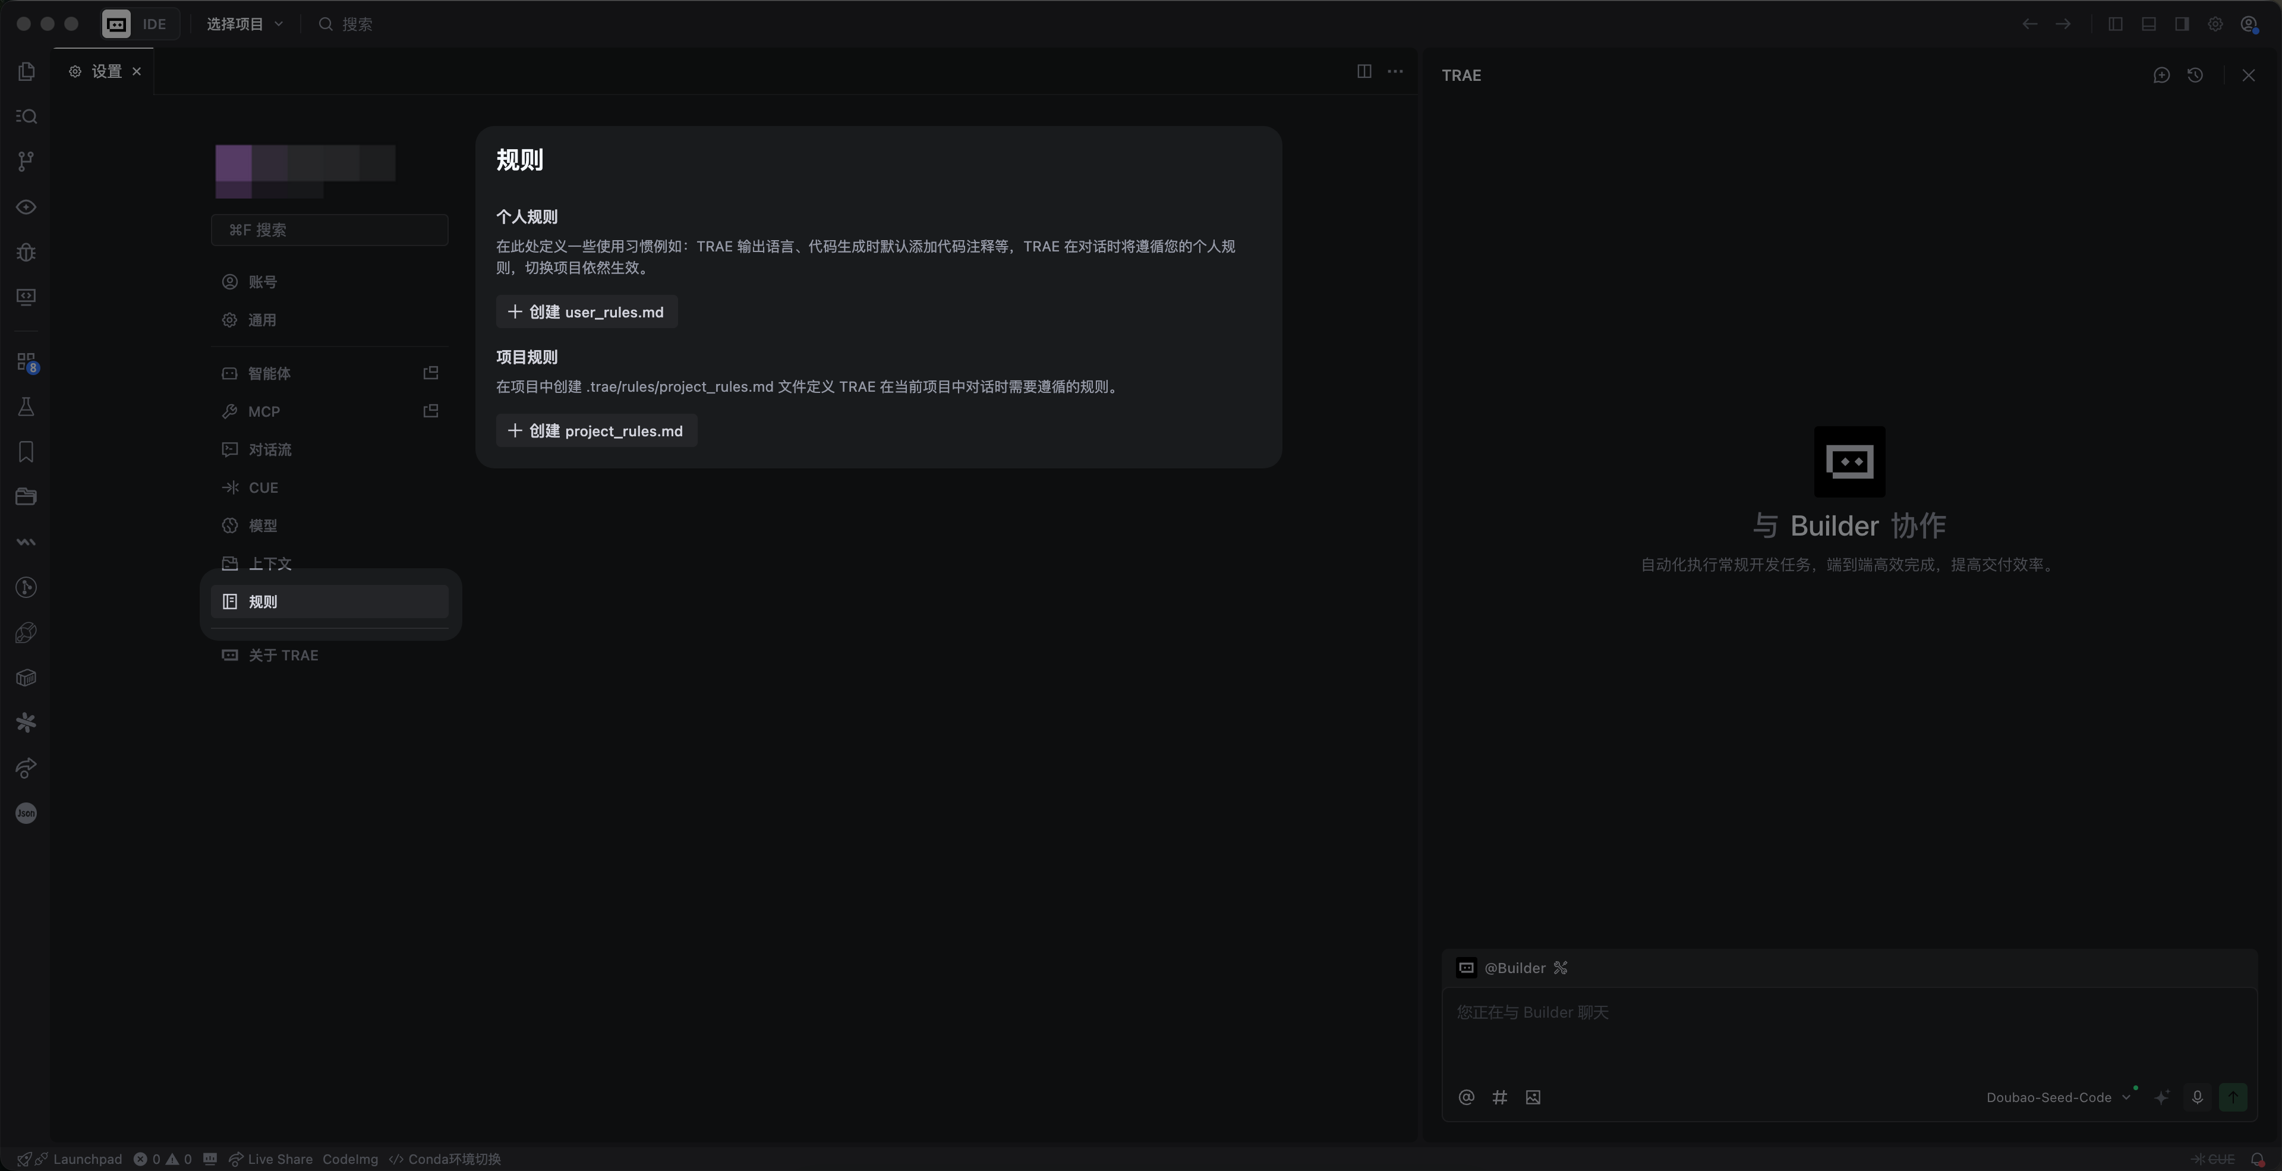Click the settings ⌘F 搜索 search field
Viewport: 2282px width, 1171px height.
(x=330, y=229)
